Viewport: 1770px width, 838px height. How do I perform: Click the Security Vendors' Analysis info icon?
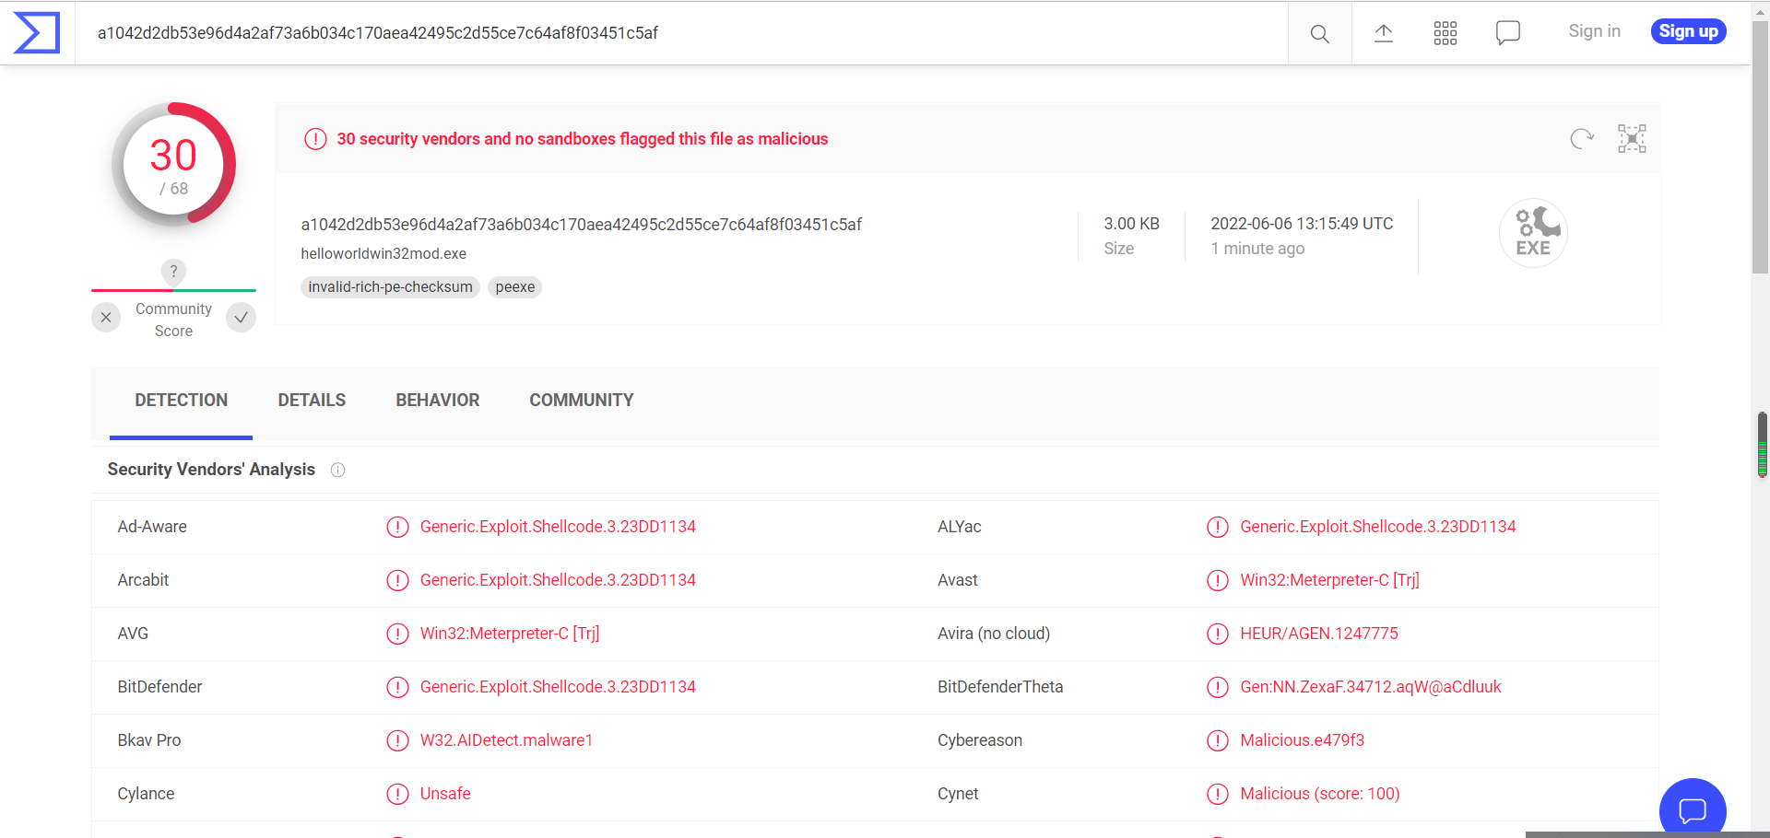338,471
